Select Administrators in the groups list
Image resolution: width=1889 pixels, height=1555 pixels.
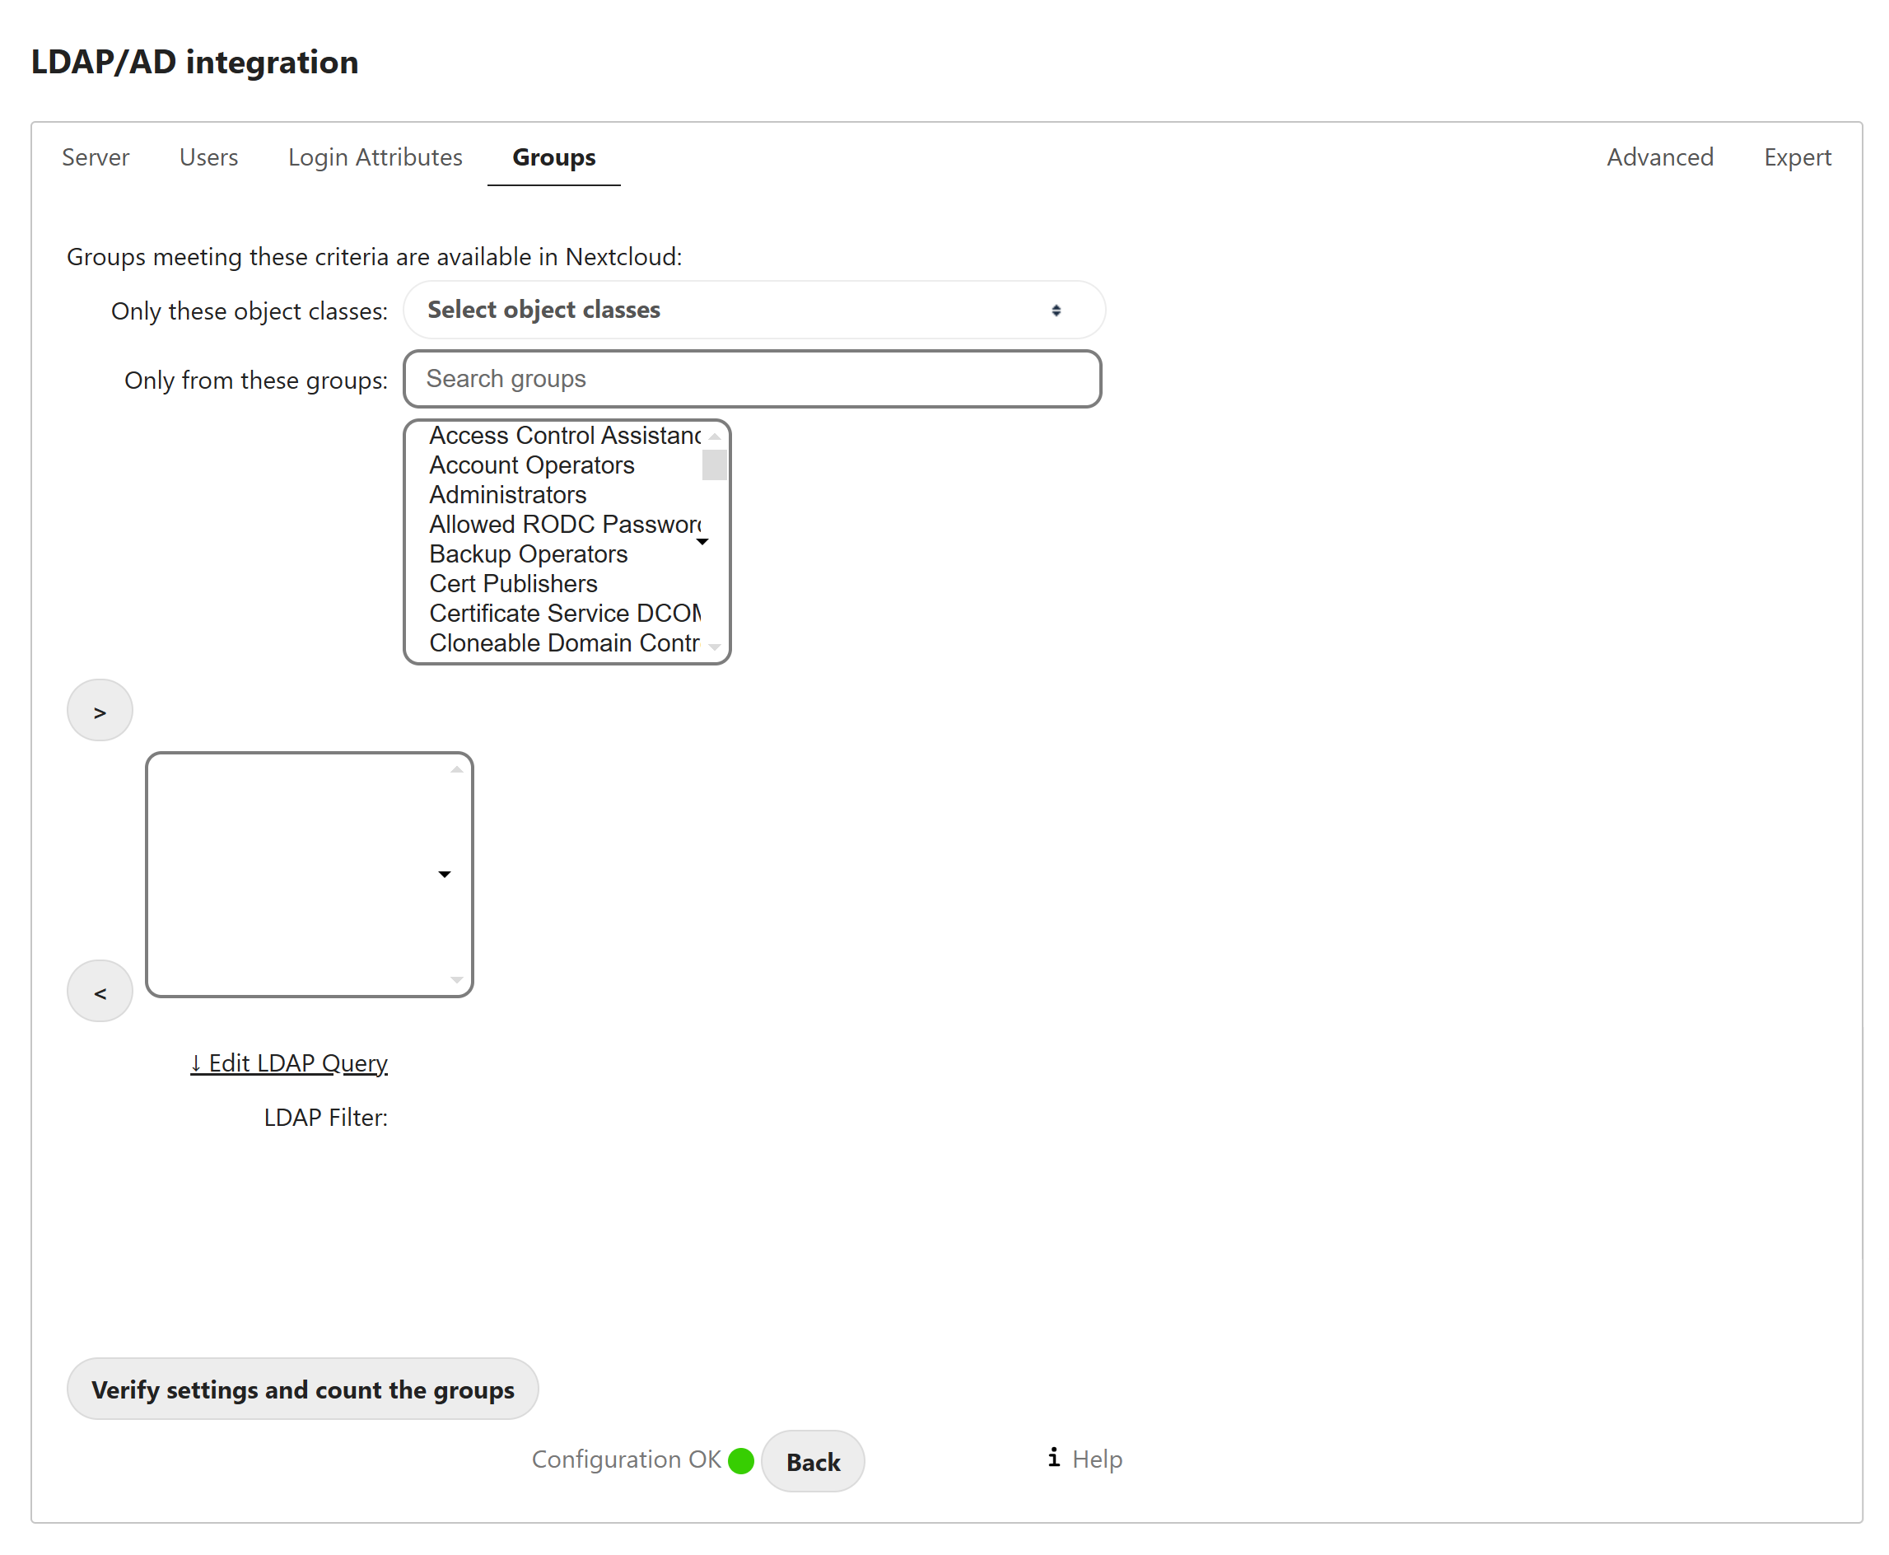507,494
